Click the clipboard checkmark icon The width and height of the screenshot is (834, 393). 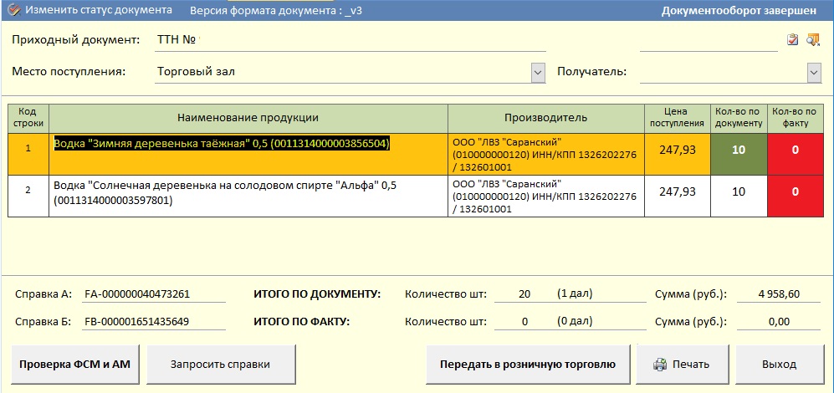(792, 40)
